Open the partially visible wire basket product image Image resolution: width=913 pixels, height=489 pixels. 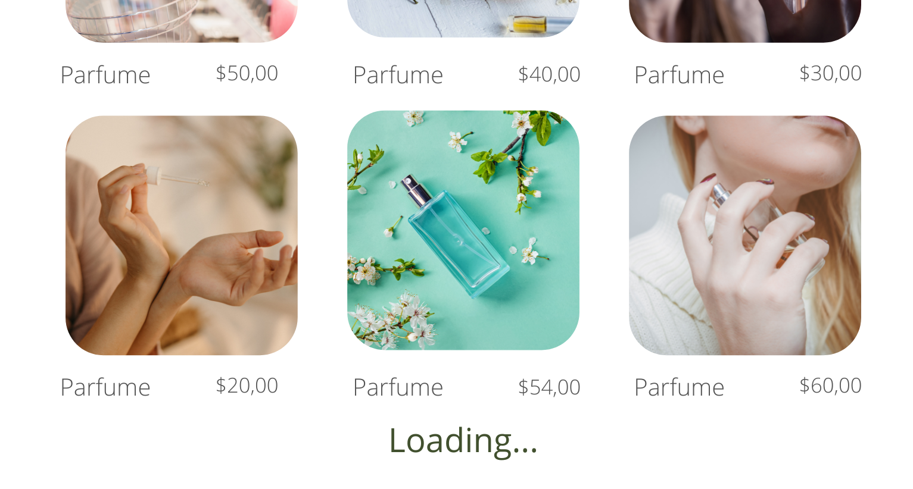[182, 21]
